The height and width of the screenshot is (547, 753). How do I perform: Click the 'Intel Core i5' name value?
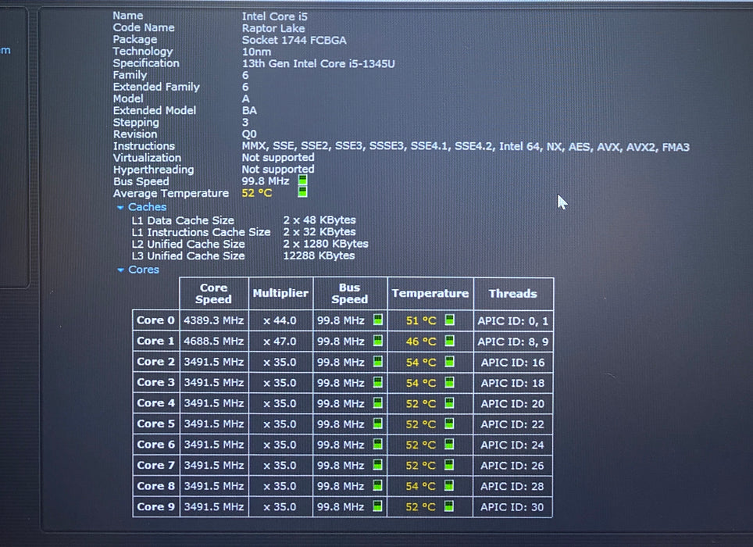275,16
